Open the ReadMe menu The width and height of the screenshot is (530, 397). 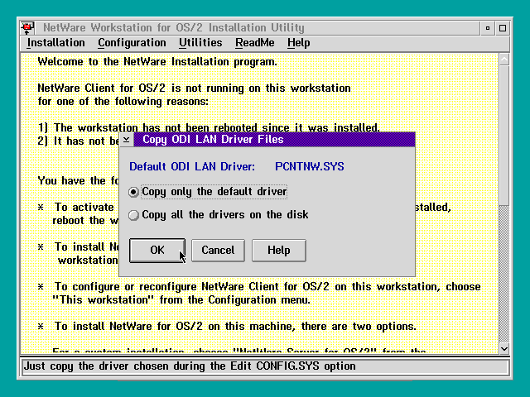click(x=255, y=43)
